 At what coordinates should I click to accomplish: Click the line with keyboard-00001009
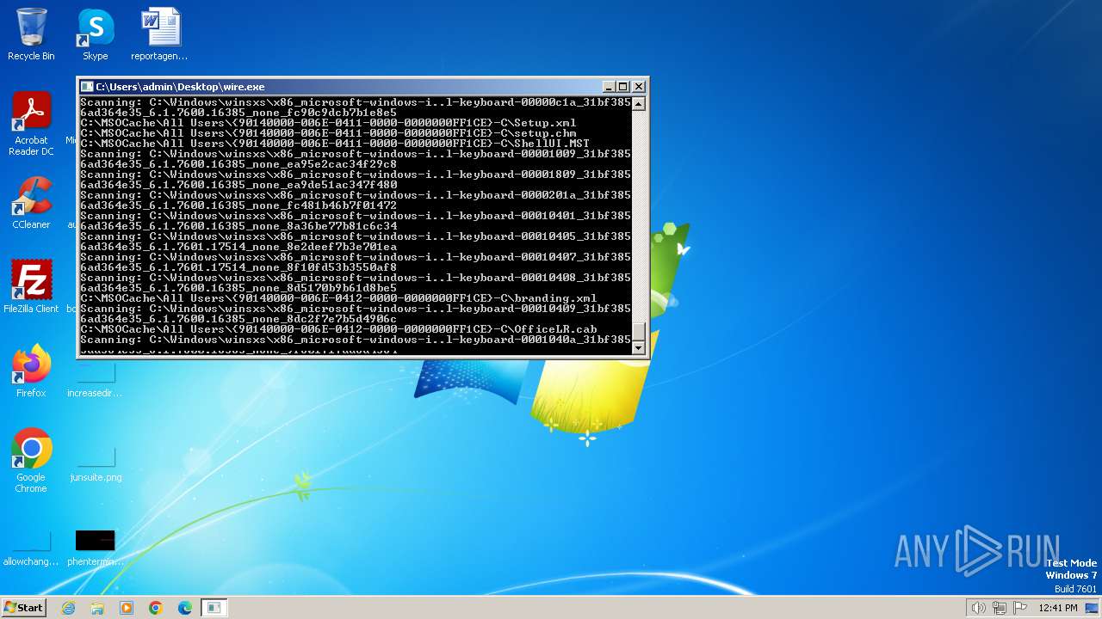coord(356,154)
